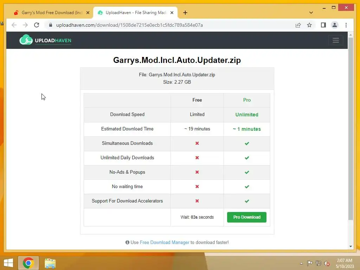Open the Windows Start button
The width and height of the screenshot is (360, 270).
(x=8, y=263)
